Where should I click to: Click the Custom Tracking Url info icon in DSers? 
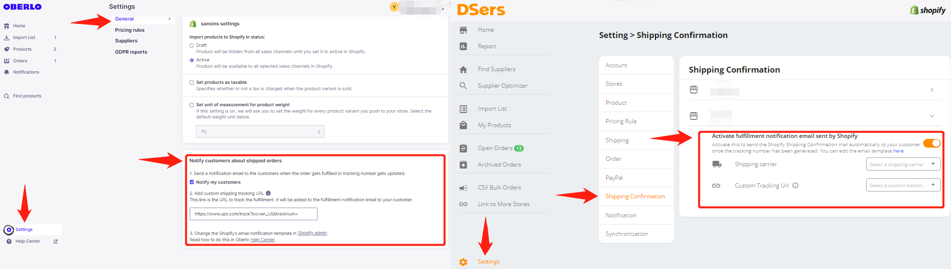point(795,186)
